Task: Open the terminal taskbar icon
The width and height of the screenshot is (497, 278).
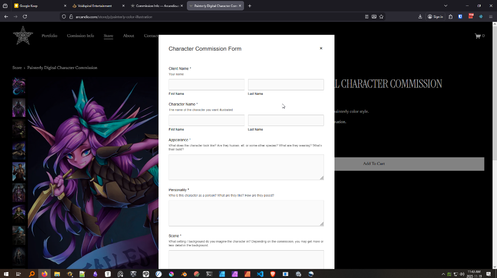Action: point(209,274)
